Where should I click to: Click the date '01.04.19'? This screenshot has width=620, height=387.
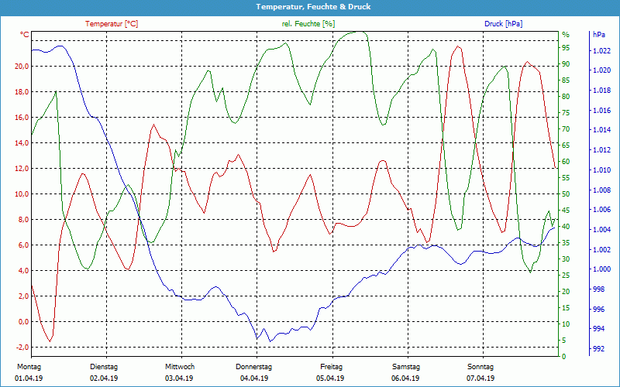(29, 378)
